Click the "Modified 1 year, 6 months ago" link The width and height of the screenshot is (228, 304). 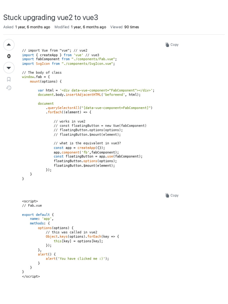click(x=80, y=27)
